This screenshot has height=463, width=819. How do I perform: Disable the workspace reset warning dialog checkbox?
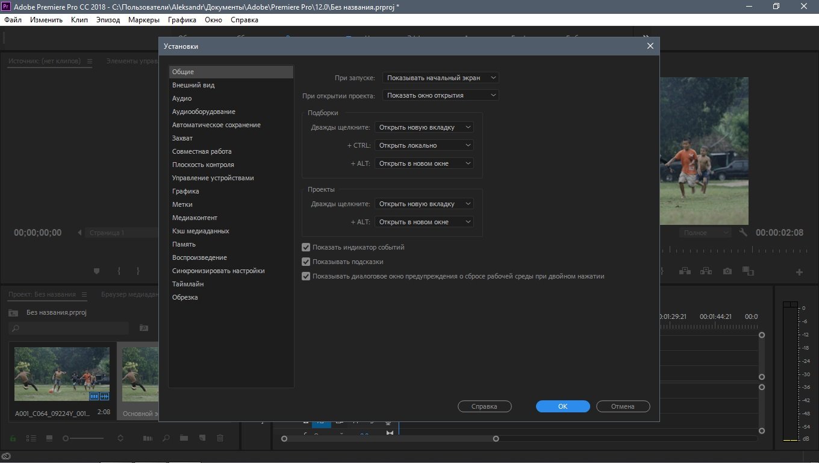point(306,276)
